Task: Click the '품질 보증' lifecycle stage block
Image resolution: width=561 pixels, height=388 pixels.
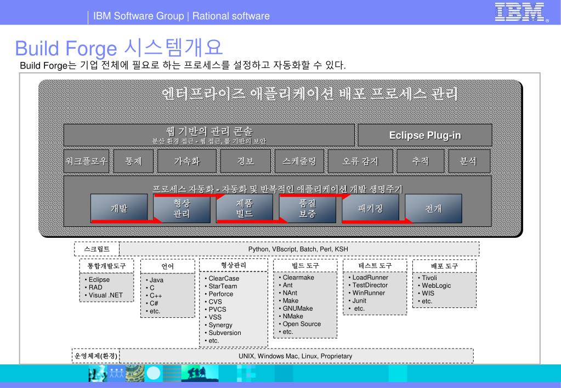Action: click(x=308, y=208)
